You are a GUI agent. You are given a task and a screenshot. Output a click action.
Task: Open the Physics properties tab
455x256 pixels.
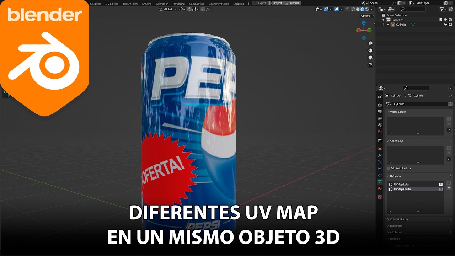380,169
